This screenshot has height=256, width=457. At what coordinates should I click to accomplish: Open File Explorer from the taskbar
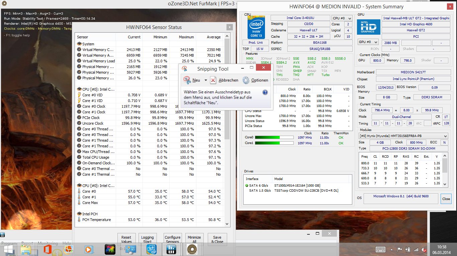coord(26,250)
